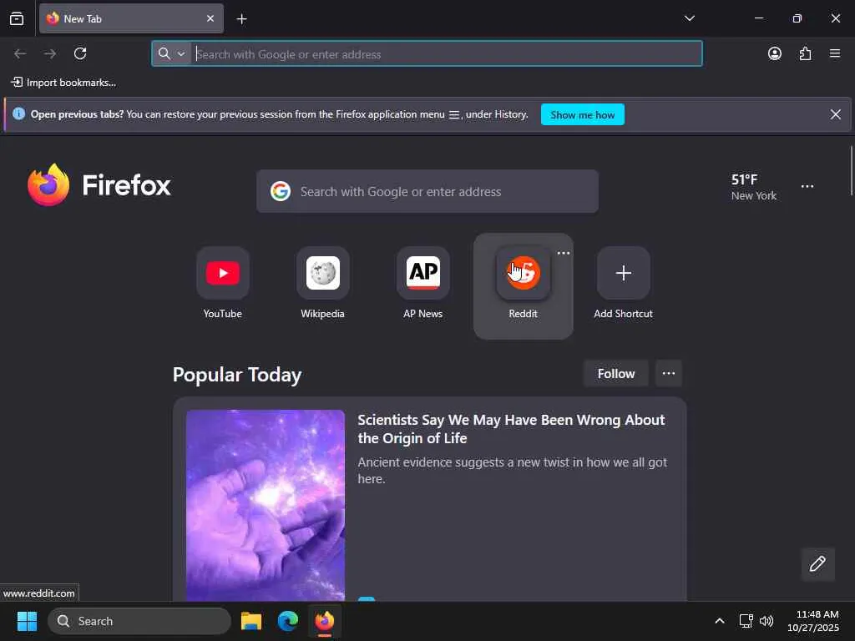Open the Firefox account icon
Viewport: 855px width, 641px height.
pos(774,53)
